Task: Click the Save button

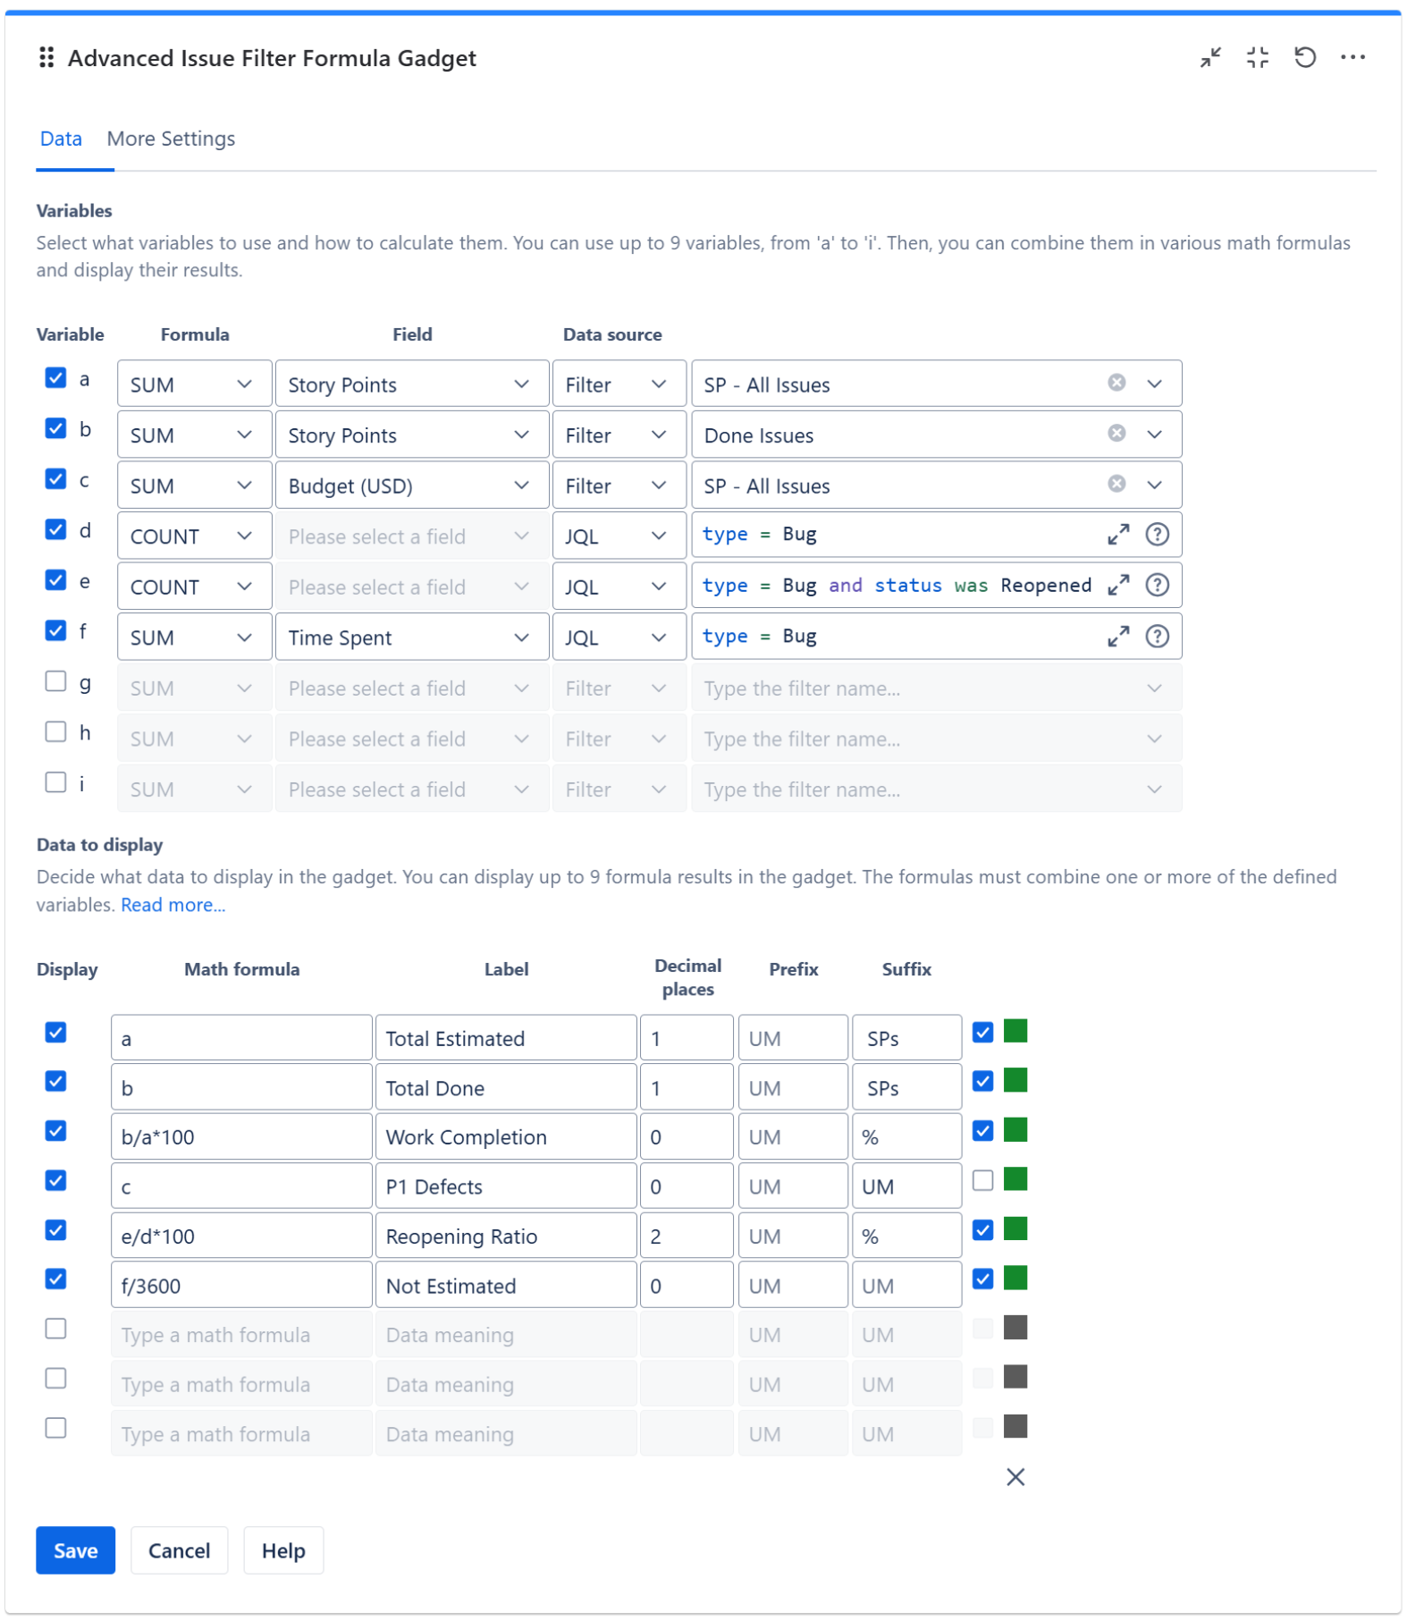Action: pos(75,1550)
